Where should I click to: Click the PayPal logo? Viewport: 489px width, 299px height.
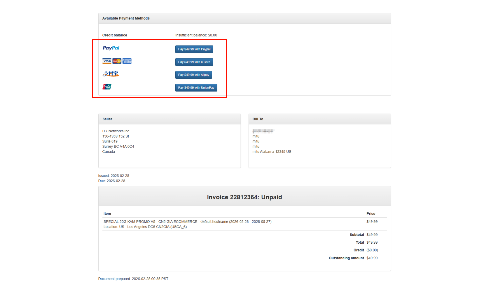[x=111, y=48]
